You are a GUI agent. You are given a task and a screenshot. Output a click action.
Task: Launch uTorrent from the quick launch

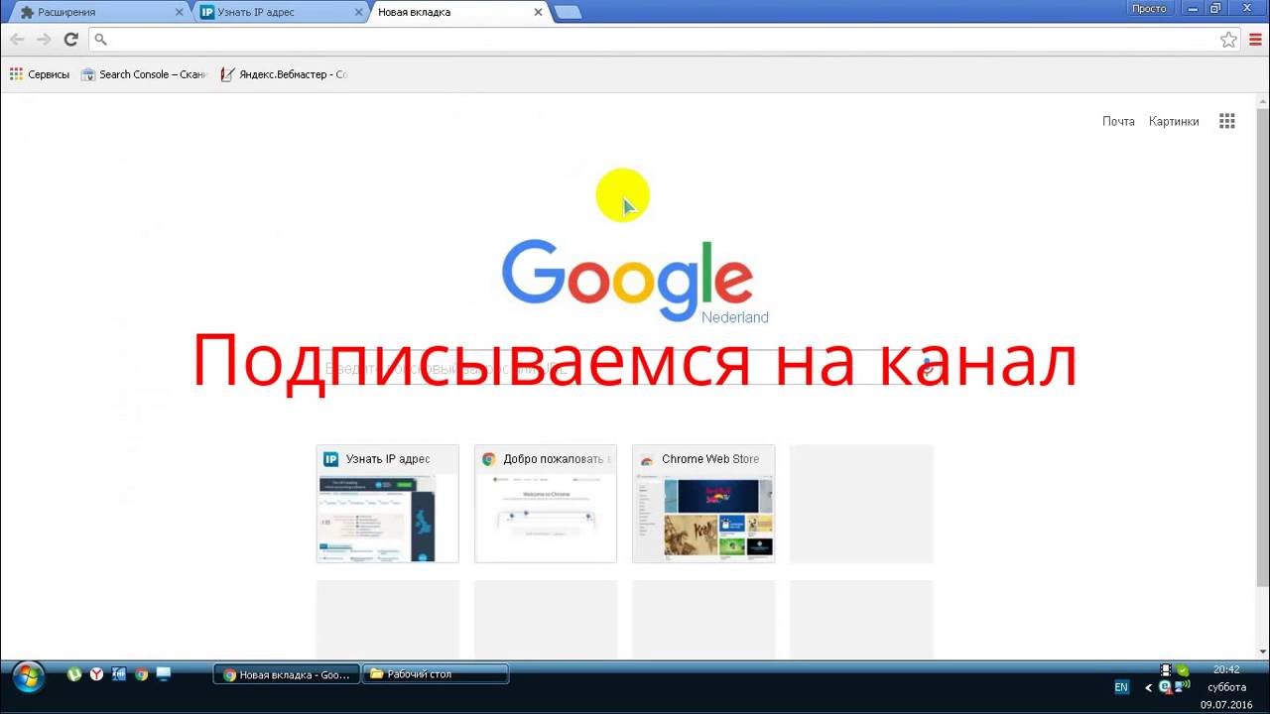pyautogui.click(x=73, y=674)
